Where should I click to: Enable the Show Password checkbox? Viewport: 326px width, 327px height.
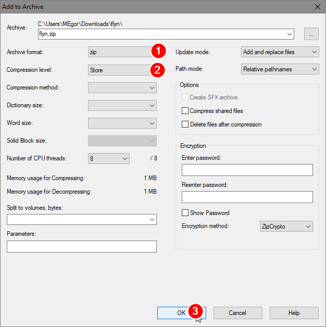(185, 213)
